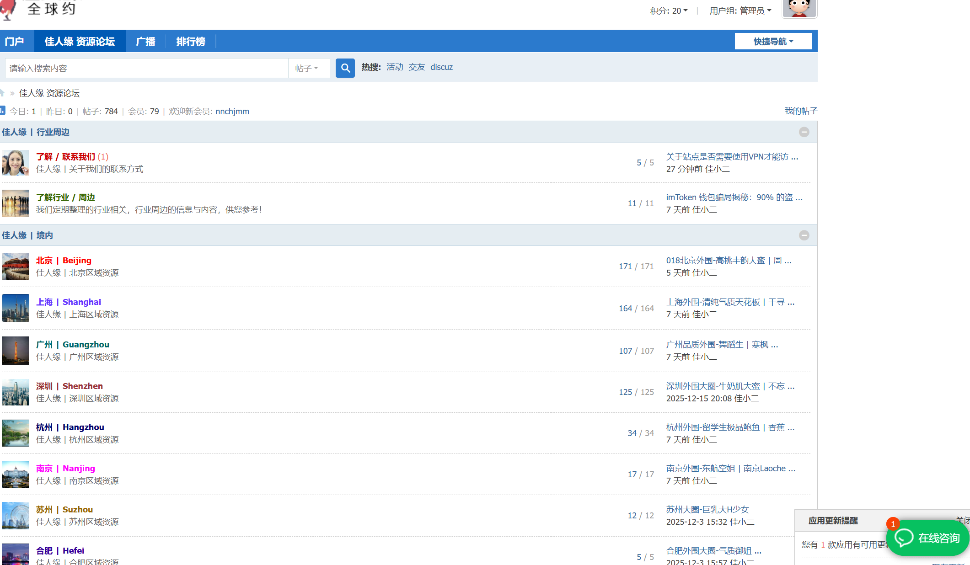Collapse the 境内 category section
The width and height of the screenshot is (970, 565).
point(804,235)
